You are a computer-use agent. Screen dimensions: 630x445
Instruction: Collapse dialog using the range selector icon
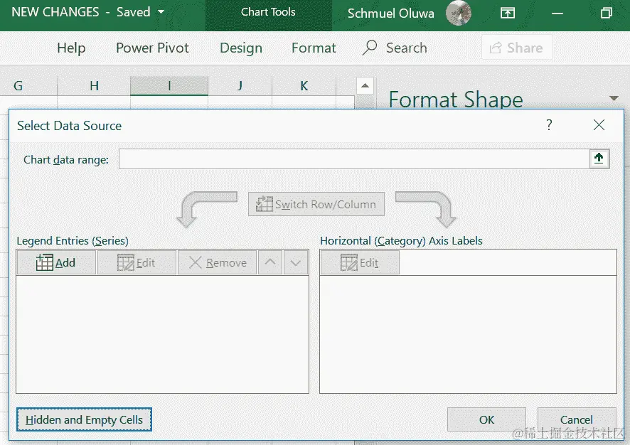point(599,159)
